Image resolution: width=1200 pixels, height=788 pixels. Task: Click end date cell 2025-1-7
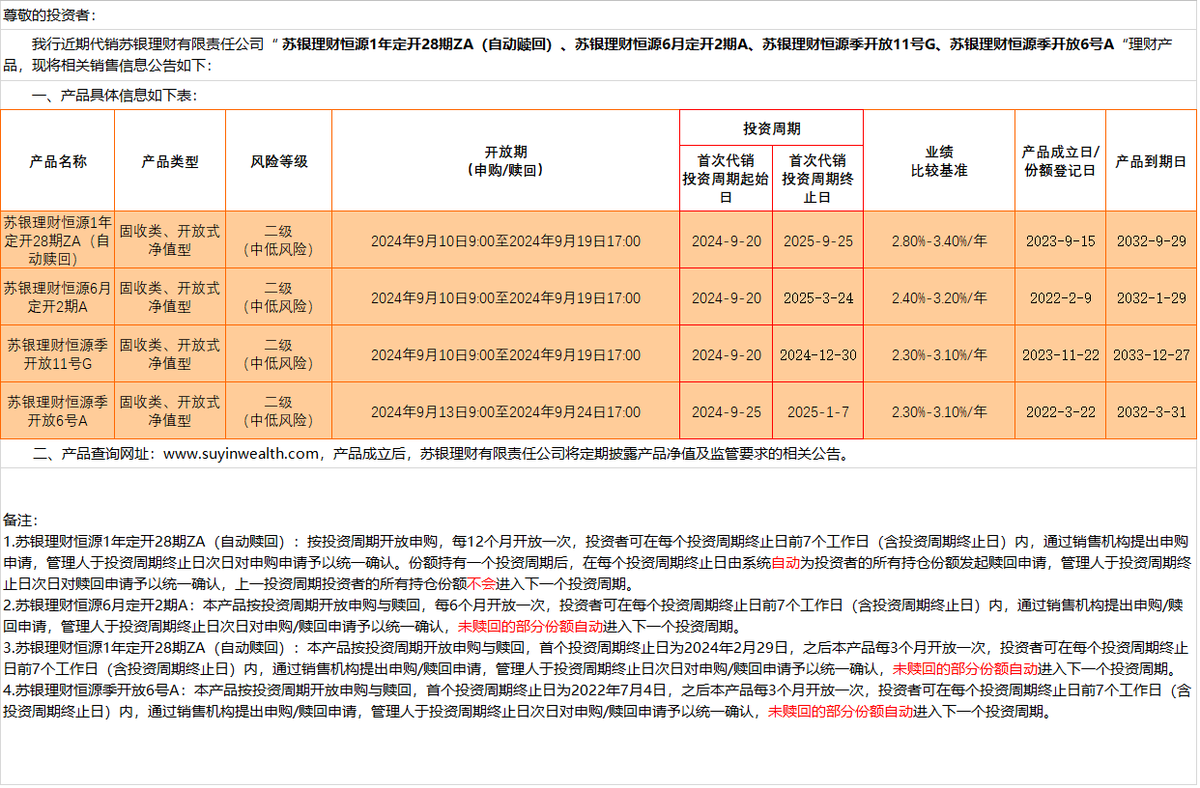click(x=817, y=412)
